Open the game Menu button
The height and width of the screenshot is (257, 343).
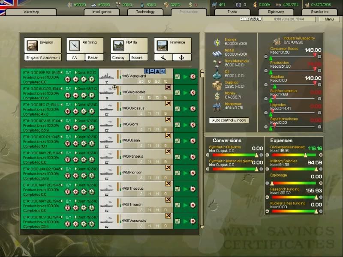coord(329,19)
